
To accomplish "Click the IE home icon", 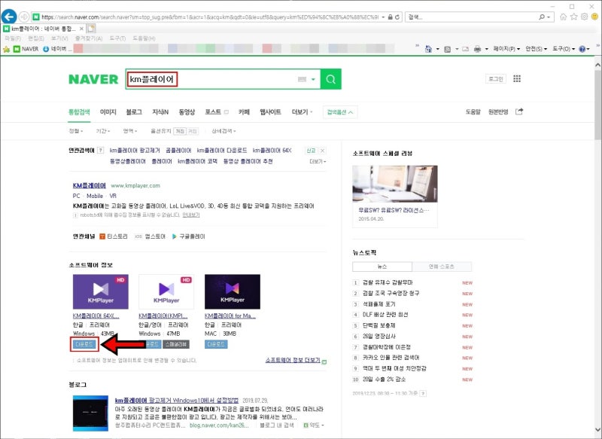I will 563,17.
